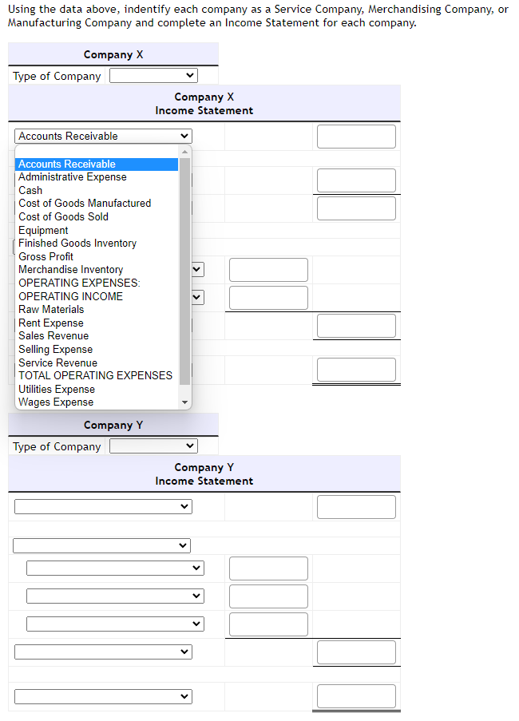Image resolution: width=519 pixels, height=721 pixels.
Task: Expand the Accounts Receivable dropdown on Company X
Action: tap(102, 136)
